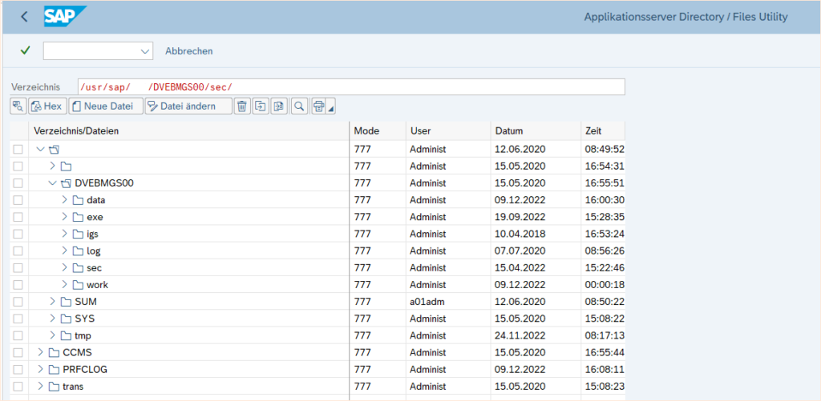This screenshot has height=401, width=821.
Task: Click the green checkmark confirm icon
Action: pos(25,50)
